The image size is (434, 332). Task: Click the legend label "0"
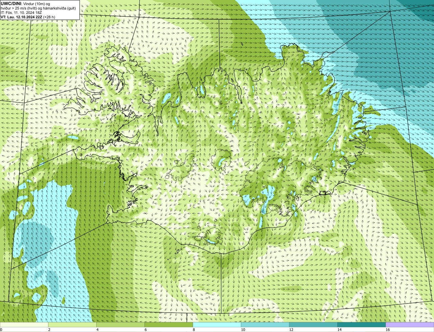(x=1, y=330)
